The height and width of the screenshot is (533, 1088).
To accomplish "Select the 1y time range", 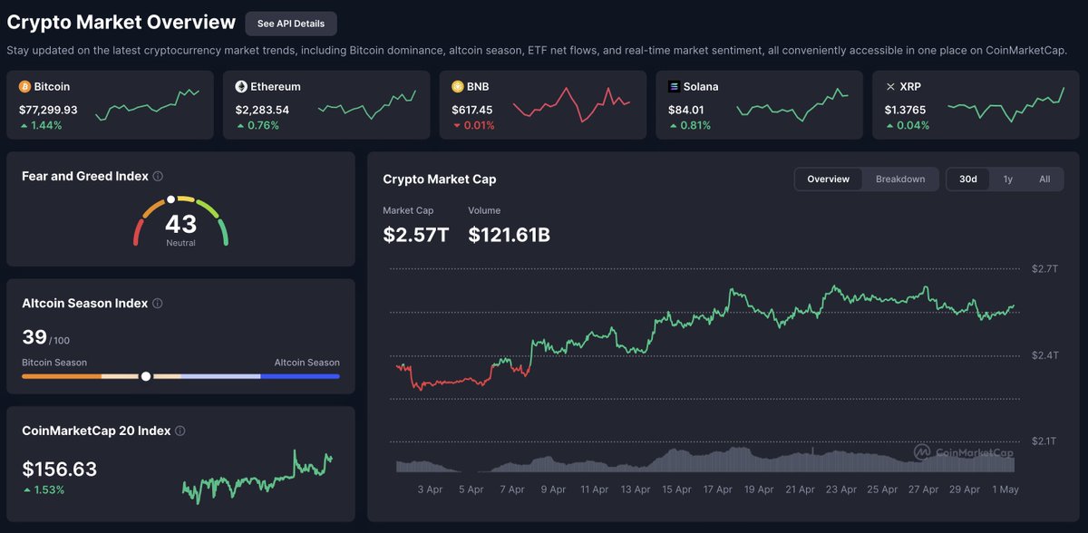I will (1008, 179).
